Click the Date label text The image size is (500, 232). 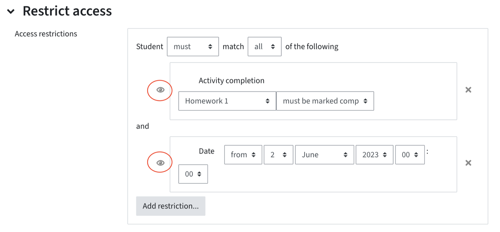(x=207, y=151)
